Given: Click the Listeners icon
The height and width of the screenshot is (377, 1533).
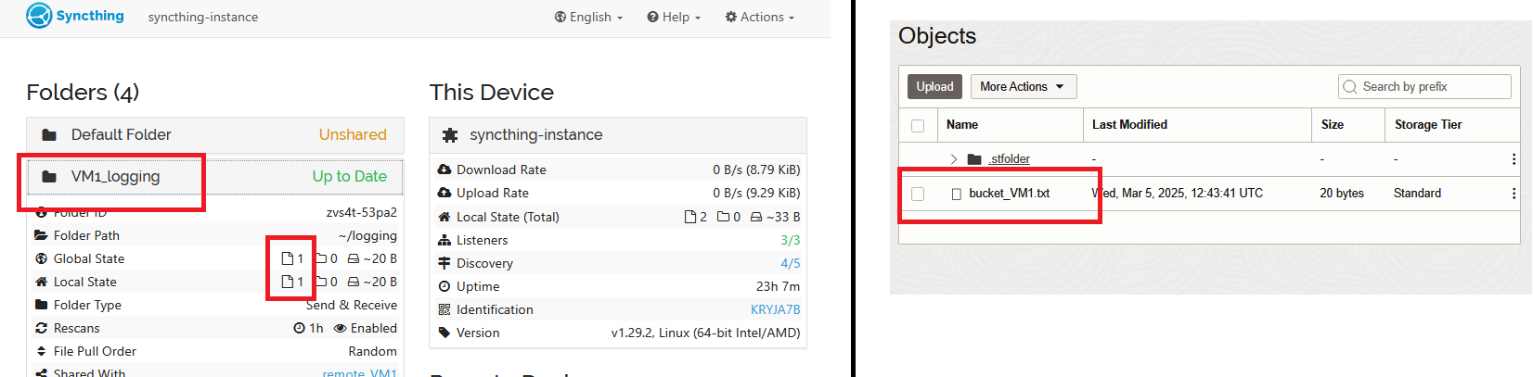Looking at the screenshot, I should coord(444,240).
